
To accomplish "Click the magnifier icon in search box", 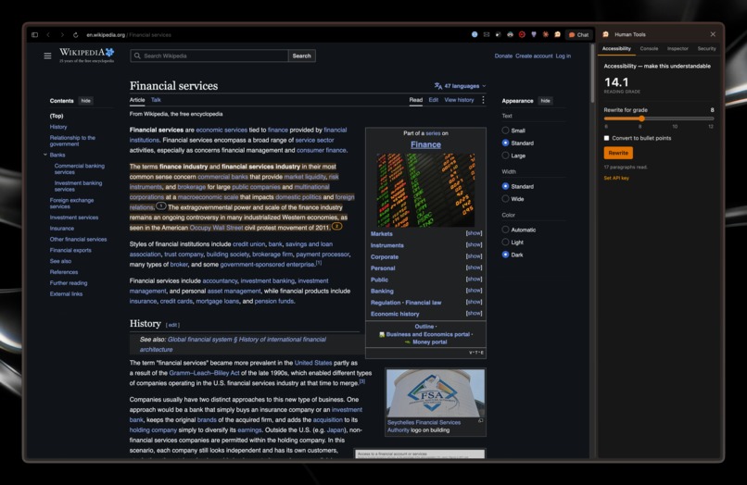I will pos(137,56).
